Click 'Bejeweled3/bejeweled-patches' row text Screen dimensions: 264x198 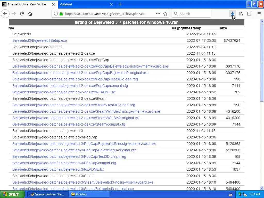37,47
